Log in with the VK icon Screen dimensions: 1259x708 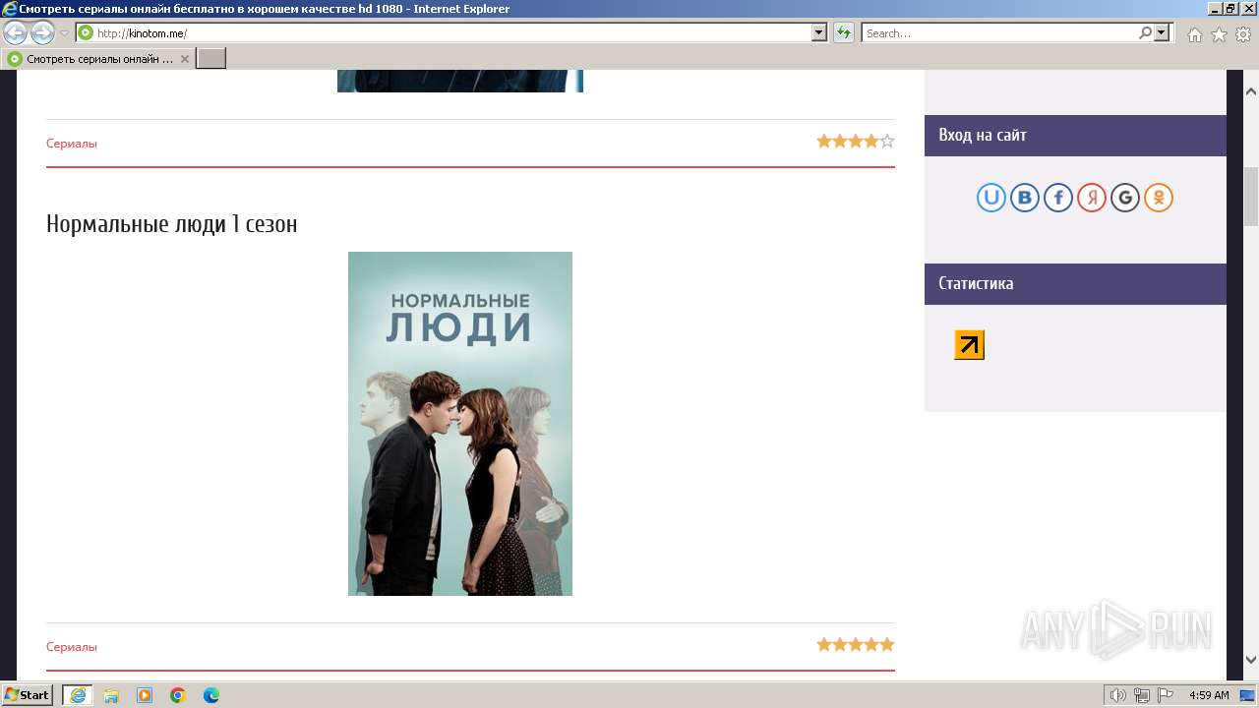(x=1025, y=198)
